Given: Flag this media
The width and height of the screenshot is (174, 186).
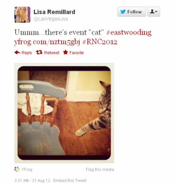Looking at the screenshot, I should pos(100,169).
